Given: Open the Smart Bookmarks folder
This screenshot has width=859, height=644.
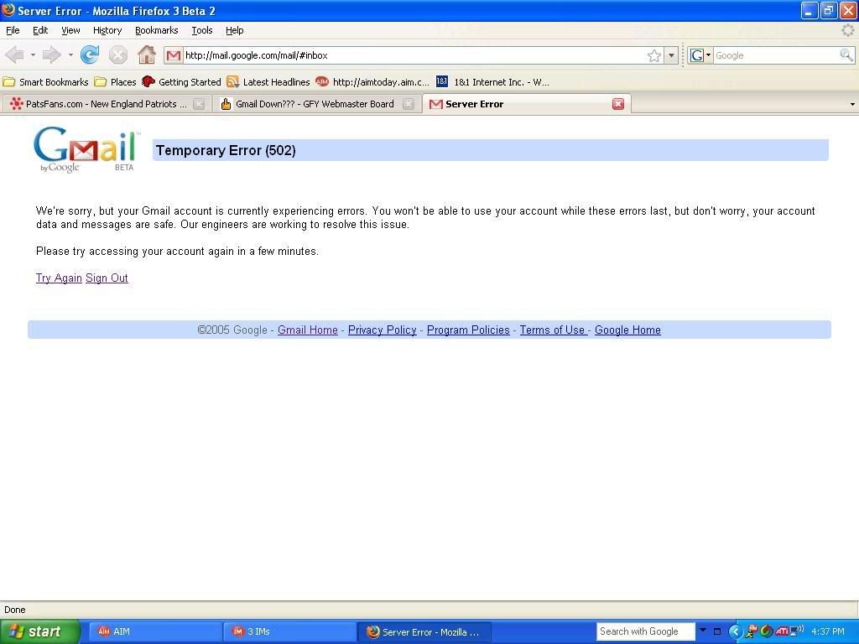Looking at the screenshot, I should coord(46,82).
